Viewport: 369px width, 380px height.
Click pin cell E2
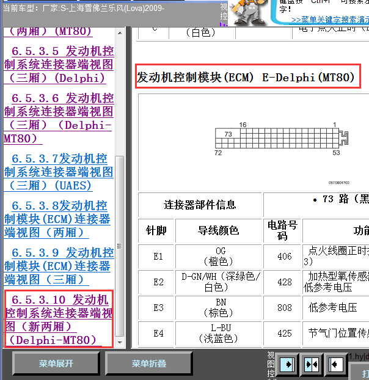[x=156, y=282]
